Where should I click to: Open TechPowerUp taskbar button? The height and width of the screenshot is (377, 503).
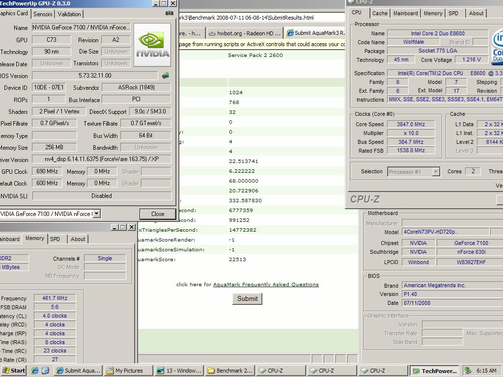point(434,371)
